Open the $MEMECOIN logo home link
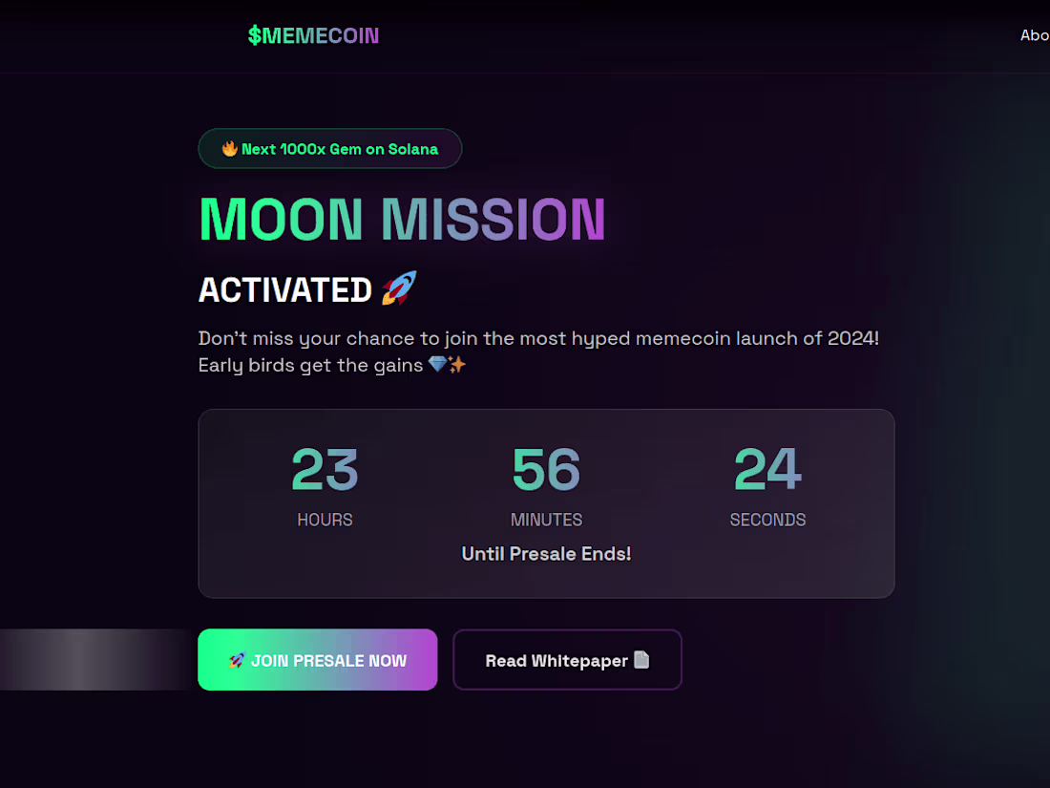 click(x=313, y=36)
